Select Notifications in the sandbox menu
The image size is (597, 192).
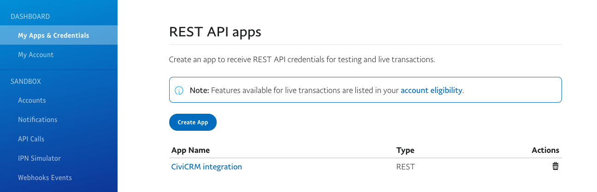click(x=37, y=120)
